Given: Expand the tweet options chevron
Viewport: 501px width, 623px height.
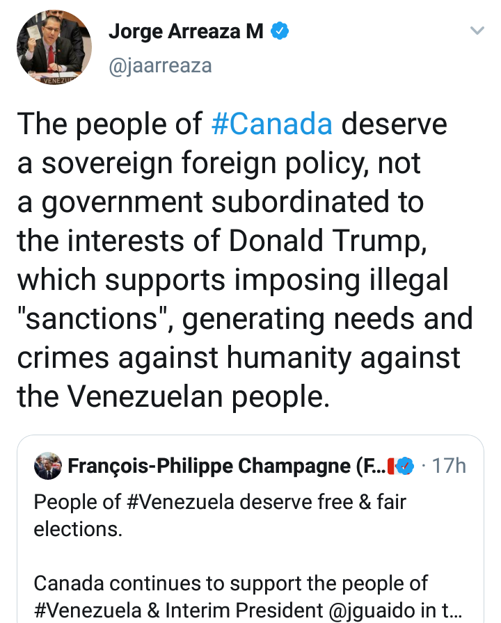Looking at the screenshot, I should 477,31.
